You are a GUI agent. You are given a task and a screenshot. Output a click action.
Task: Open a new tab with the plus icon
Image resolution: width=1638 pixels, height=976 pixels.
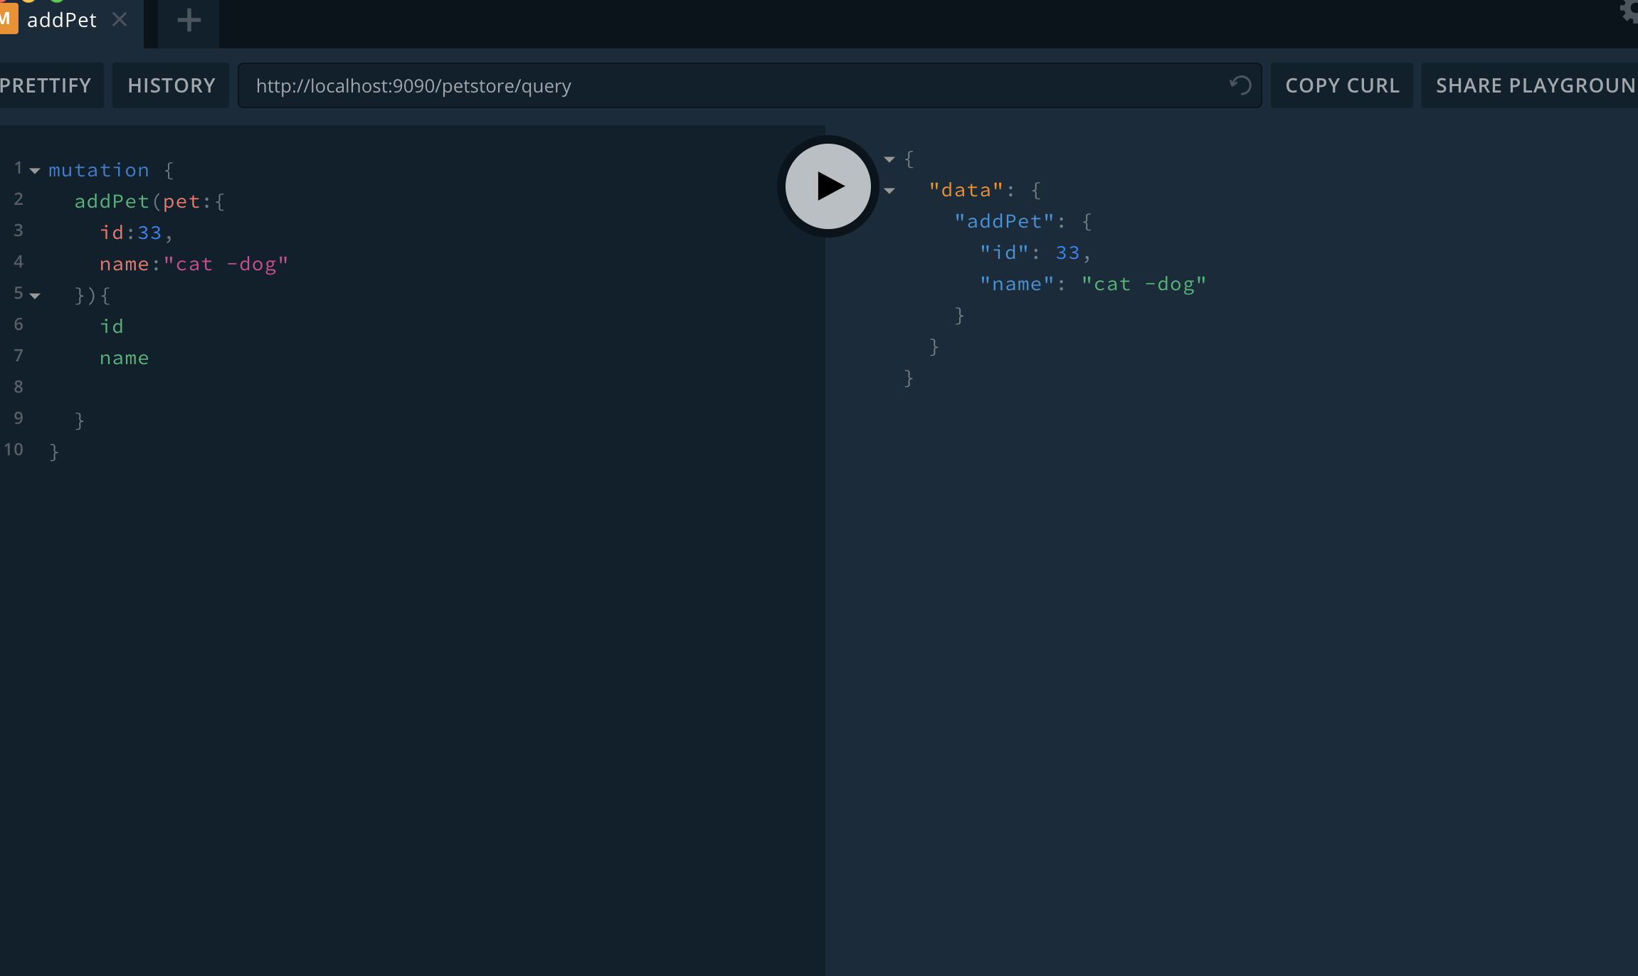[189, 20]
